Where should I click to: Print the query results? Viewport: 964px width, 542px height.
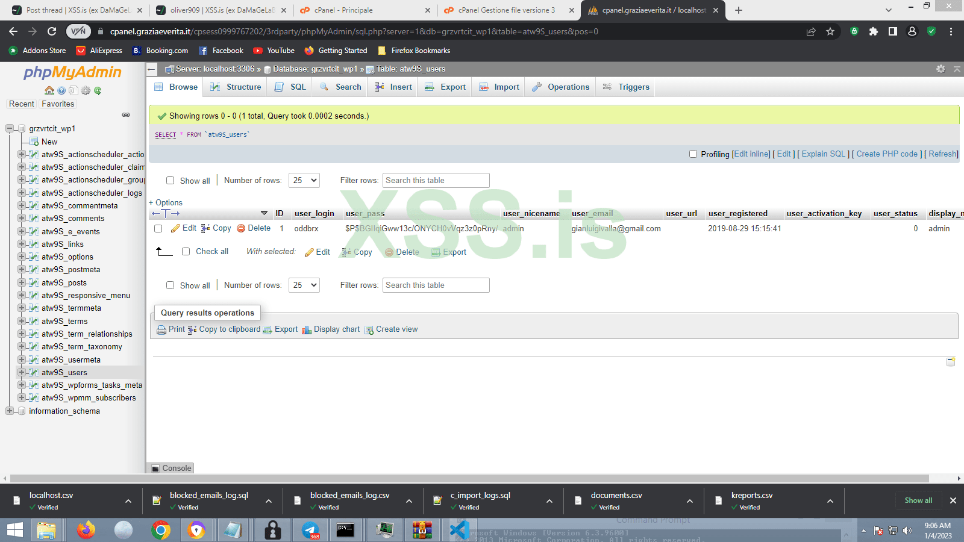[x=171, y=329]
